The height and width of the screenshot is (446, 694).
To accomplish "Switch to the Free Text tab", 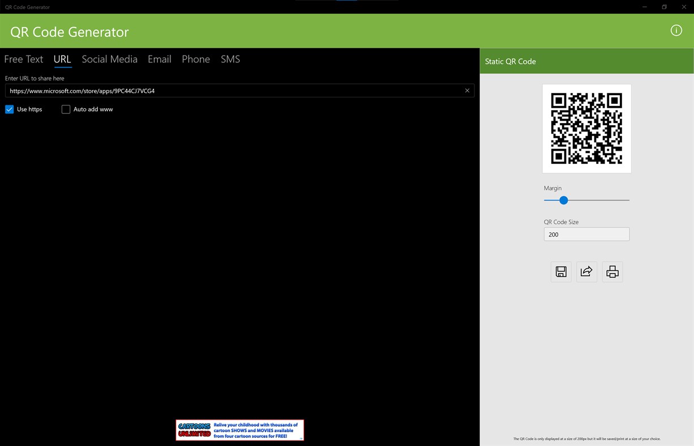I will 23,59.
